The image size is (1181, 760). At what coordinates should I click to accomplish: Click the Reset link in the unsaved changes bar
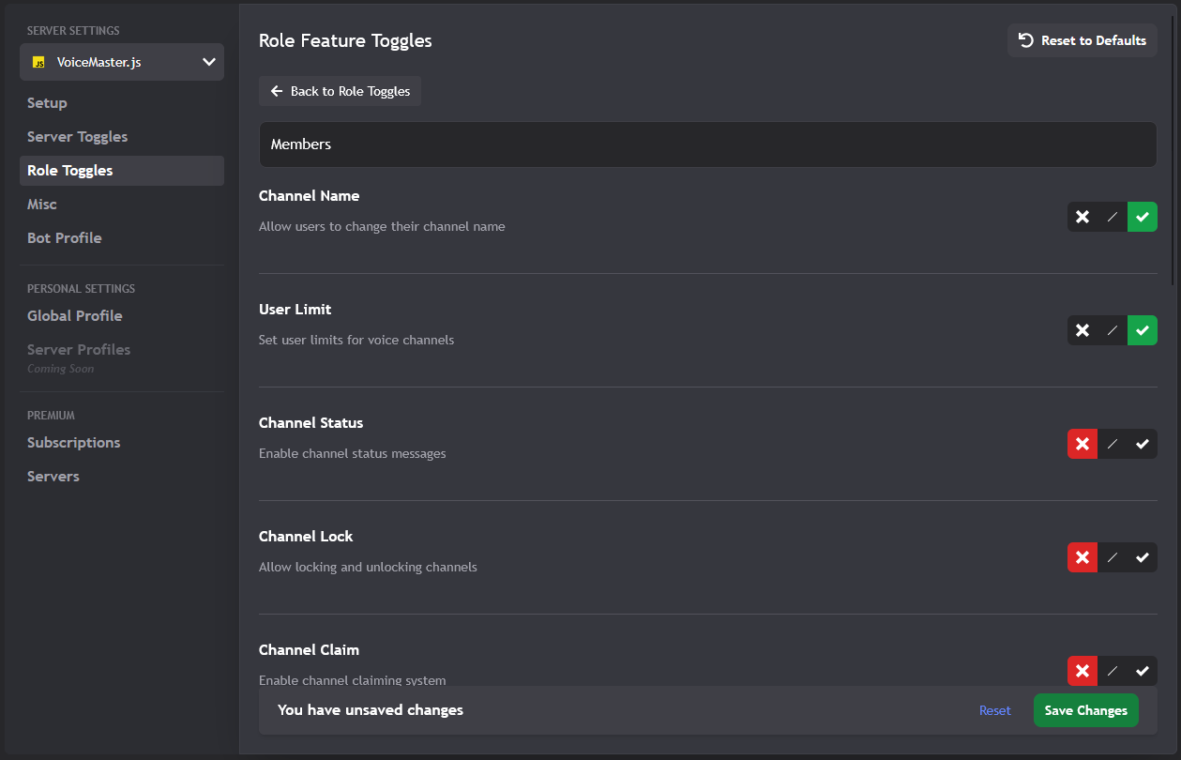pos(994,710)
